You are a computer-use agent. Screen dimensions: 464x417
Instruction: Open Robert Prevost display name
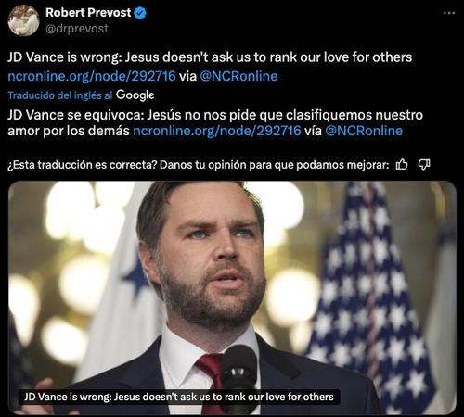[x=88, y=13]
